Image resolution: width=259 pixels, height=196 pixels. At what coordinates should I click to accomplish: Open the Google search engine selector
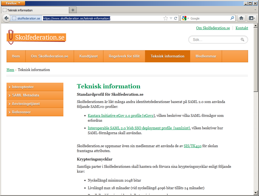coord(185,18)
